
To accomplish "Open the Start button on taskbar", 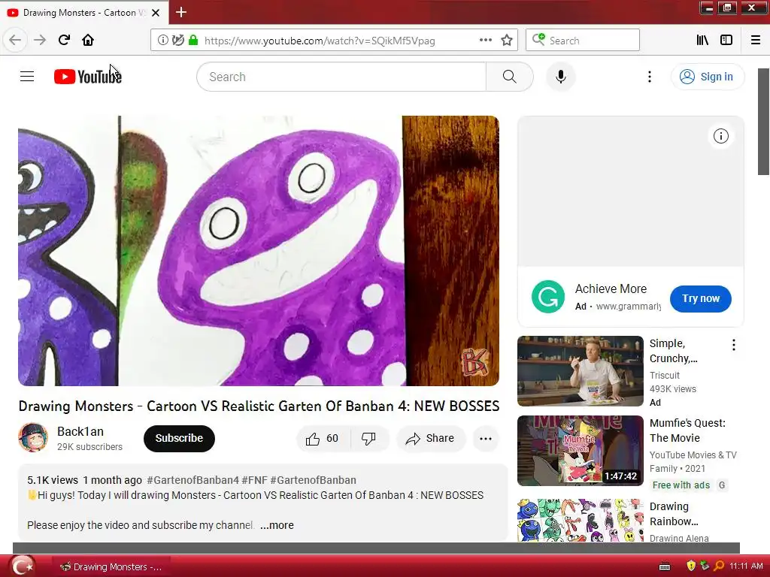I will pyautogui.click(x=22, y=566).
